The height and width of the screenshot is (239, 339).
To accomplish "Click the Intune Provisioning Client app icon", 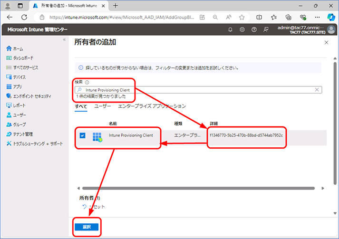I will 97,137.
